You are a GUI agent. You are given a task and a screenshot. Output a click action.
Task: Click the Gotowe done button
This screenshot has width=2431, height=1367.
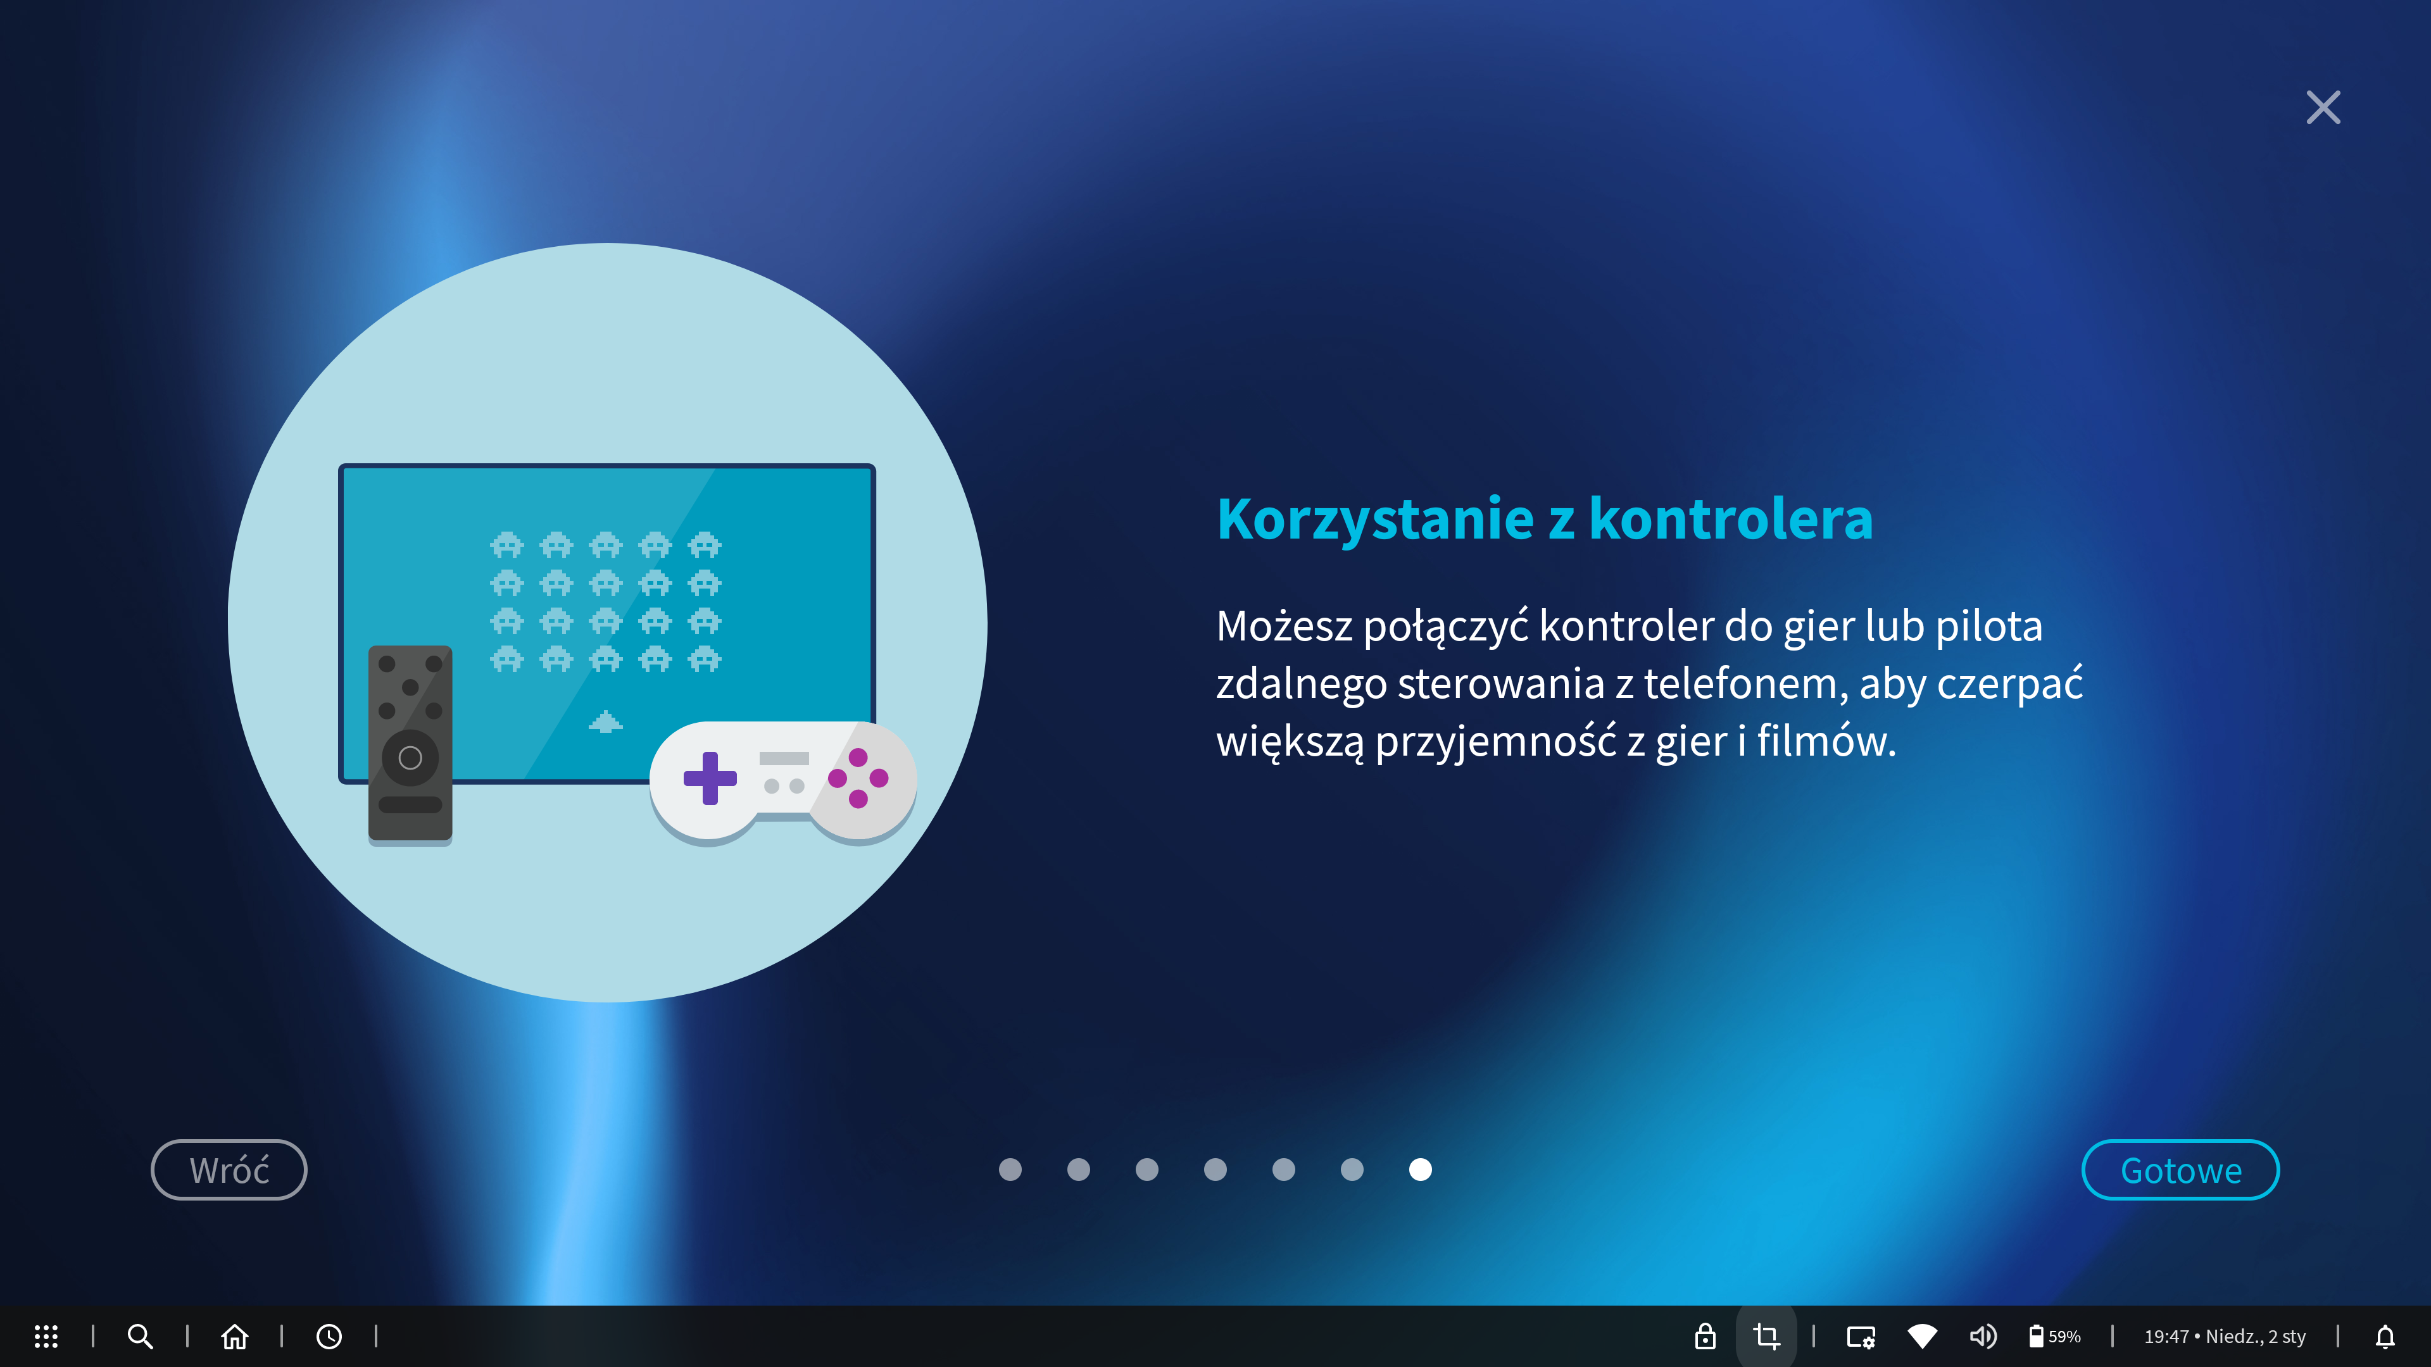2180,1170
